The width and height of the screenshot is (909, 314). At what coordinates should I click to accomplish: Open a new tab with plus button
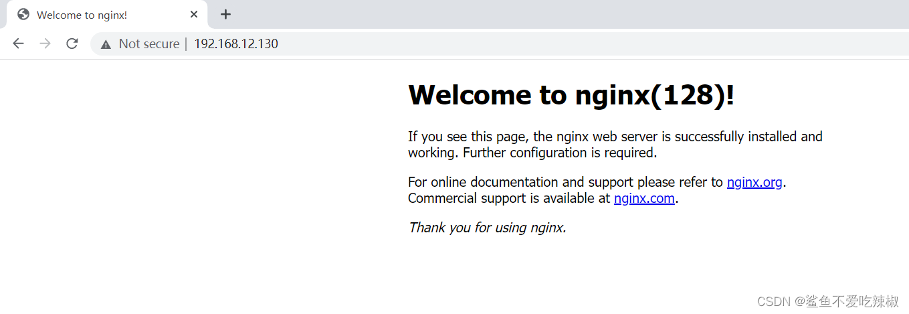click(x=225, y=15)
